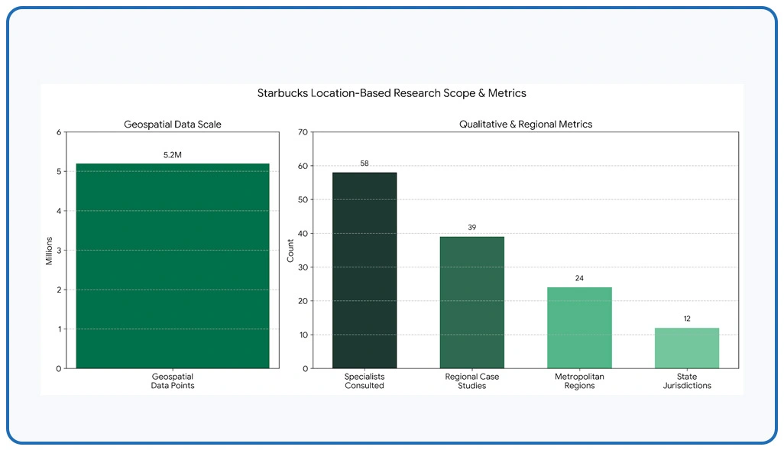Select the State Jurisdictions bar
Viewport: 784px width, 450px height.
point(687,348)
